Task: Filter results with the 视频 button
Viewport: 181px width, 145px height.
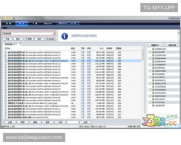Action: [x=23, y=122]
